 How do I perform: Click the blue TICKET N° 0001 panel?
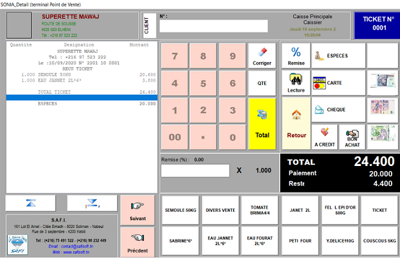378,25
